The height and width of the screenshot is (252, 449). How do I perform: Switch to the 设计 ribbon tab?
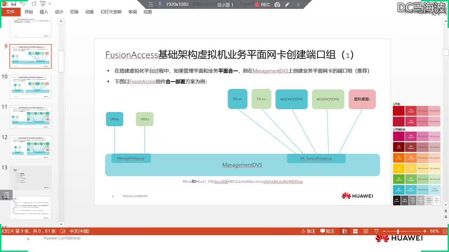coord(59,12)
